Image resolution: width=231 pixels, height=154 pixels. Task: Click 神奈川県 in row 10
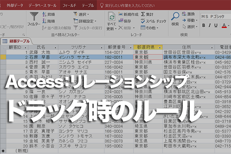143,97
